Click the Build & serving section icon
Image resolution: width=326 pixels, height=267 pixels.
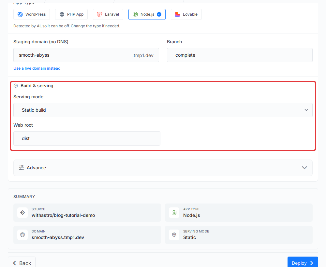tap(16, 86)
